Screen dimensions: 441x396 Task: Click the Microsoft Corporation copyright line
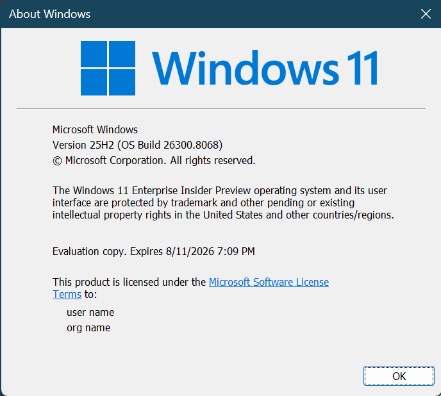(154, 160)
